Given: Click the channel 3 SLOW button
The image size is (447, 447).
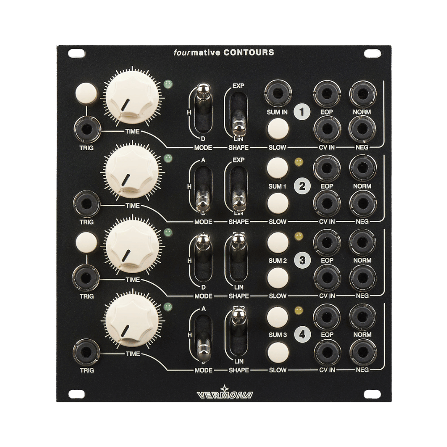Looking at the screenshot, I should 278,278.
